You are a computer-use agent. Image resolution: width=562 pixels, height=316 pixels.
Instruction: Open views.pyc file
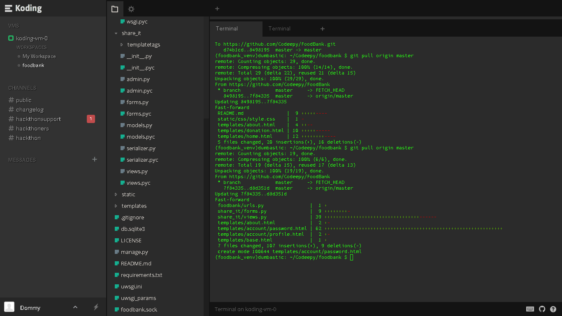coord(139,183)
